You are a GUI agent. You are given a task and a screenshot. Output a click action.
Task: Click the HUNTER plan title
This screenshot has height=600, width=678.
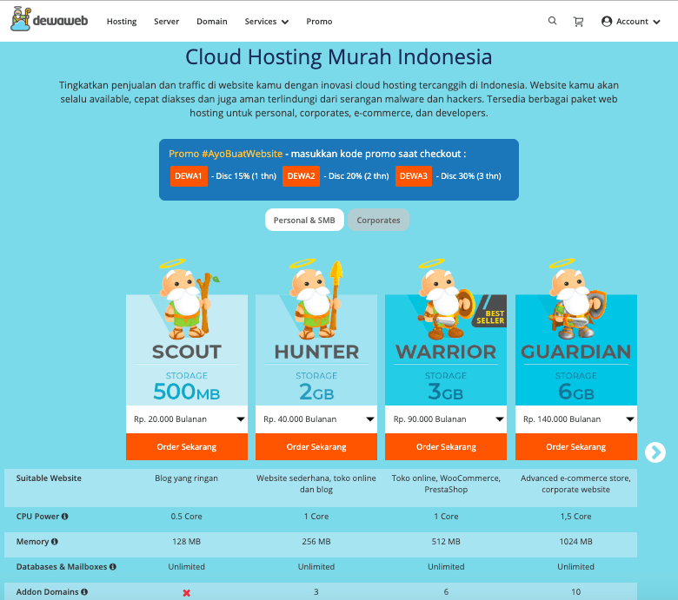316,352
